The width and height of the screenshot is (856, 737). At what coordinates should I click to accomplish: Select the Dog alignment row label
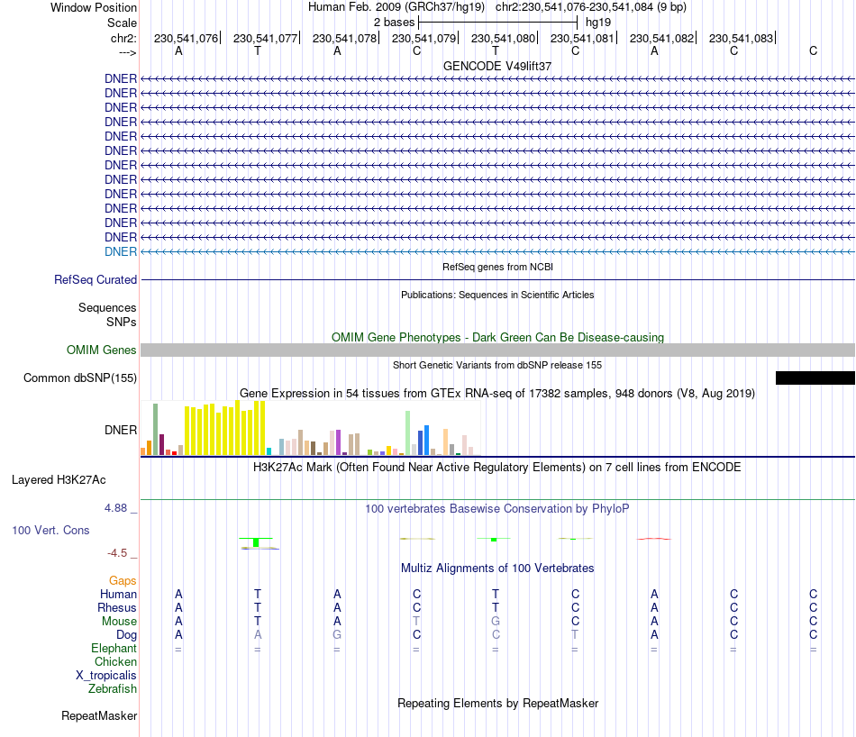(x=126, y=635)
